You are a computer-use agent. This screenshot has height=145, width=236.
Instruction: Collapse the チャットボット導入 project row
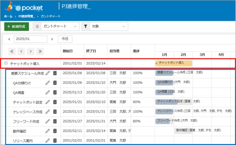(x=6, y=63)
